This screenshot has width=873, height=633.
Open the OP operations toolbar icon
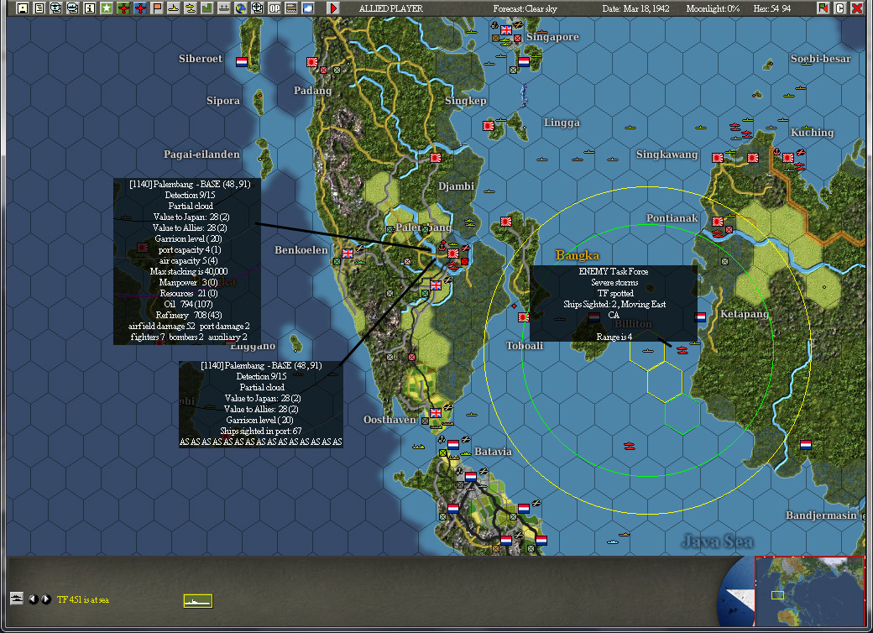pyautogui.click(x=274, y=8)
